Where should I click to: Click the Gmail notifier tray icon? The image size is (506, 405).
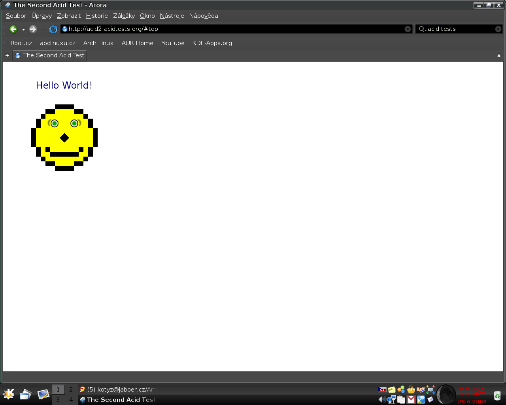411,400
